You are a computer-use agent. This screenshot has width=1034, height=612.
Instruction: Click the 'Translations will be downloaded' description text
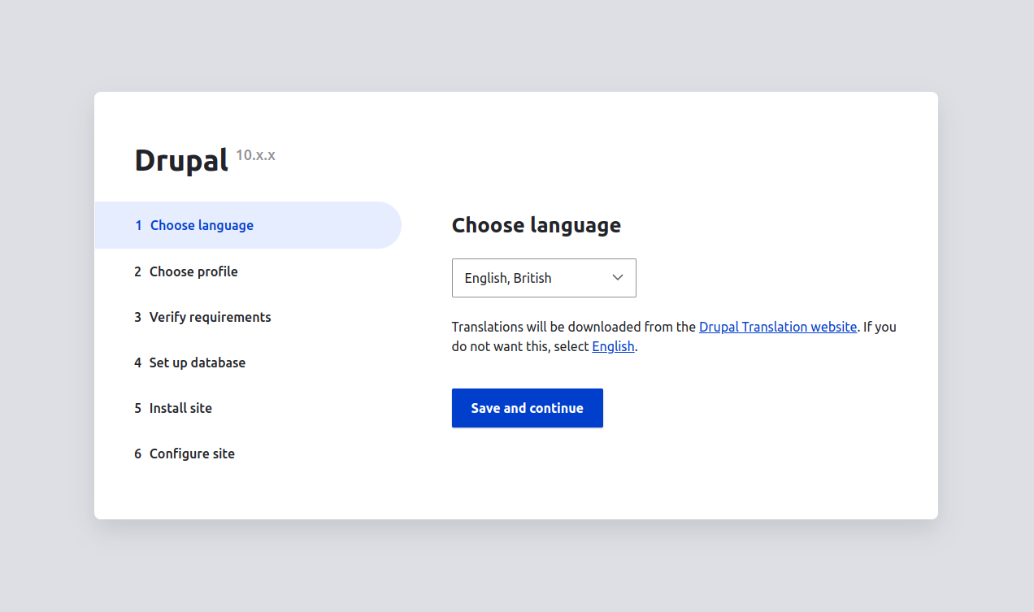[569, 327]
